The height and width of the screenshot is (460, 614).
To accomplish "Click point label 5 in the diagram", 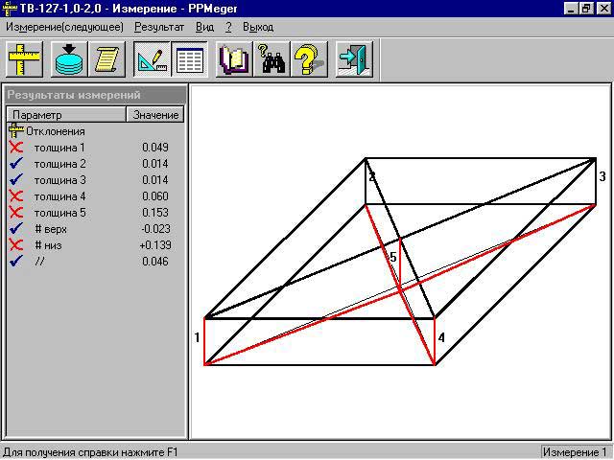I will [x=393, y=258].
